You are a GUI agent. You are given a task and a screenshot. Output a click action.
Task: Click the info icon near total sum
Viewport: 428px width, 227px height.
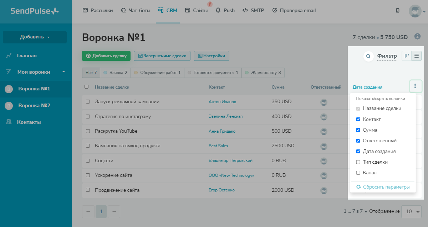pyautogui.click(x=418, y=36)
